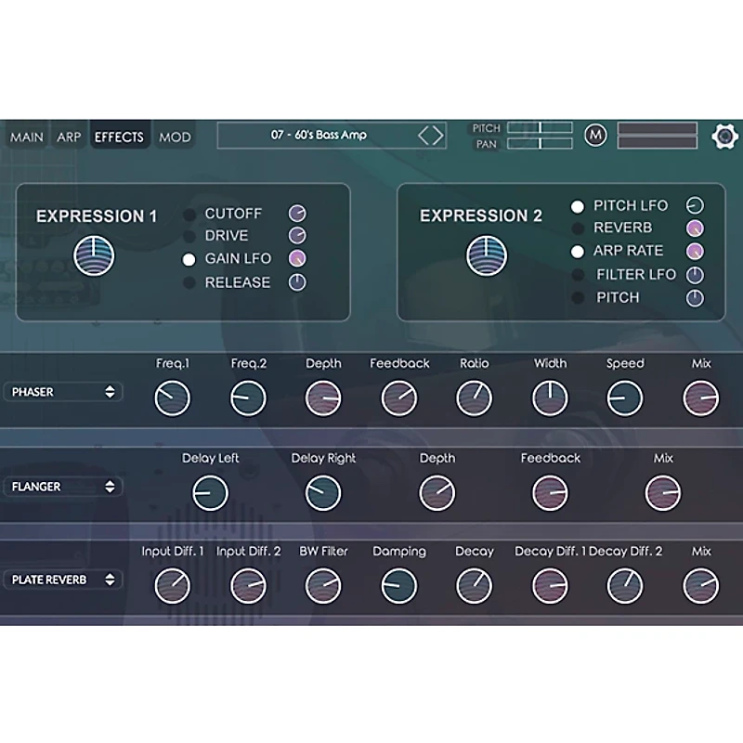Viewport: 743px width, 743px height.
Task: Adjust the Phaser Feedback knob
Action: pyautogui.click(x=398, y=398)
